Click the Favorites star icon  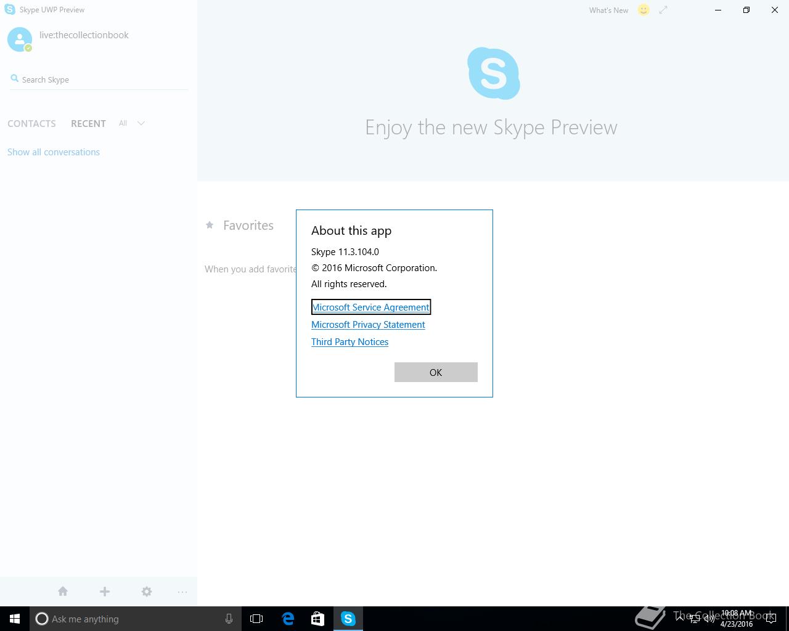(x=210, y=225)
